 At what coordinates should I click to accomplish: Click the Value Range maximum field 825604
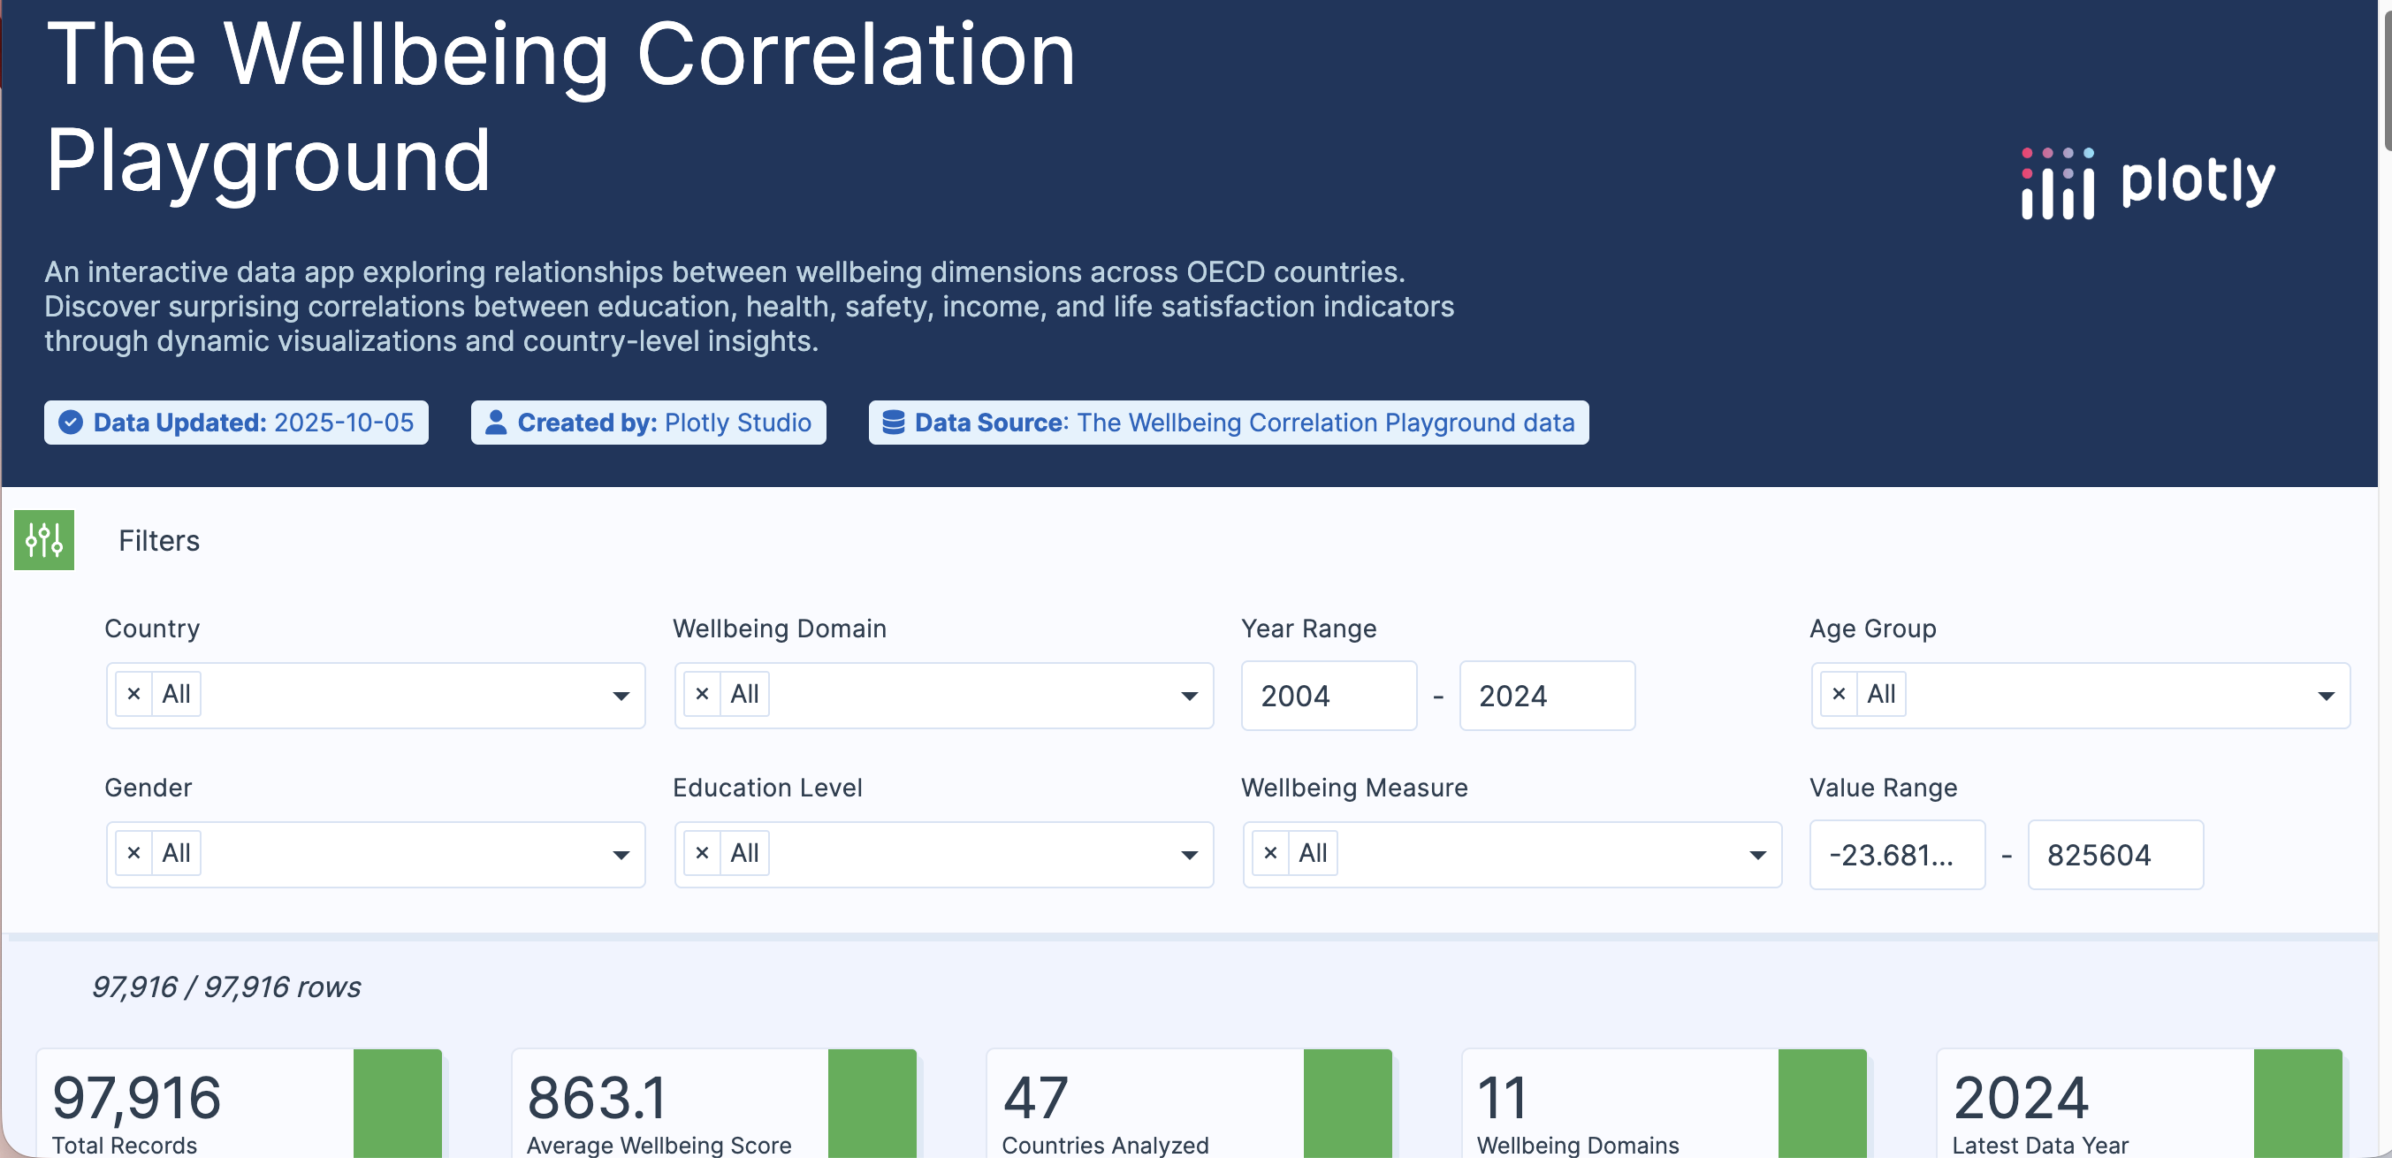[2114, 854]
